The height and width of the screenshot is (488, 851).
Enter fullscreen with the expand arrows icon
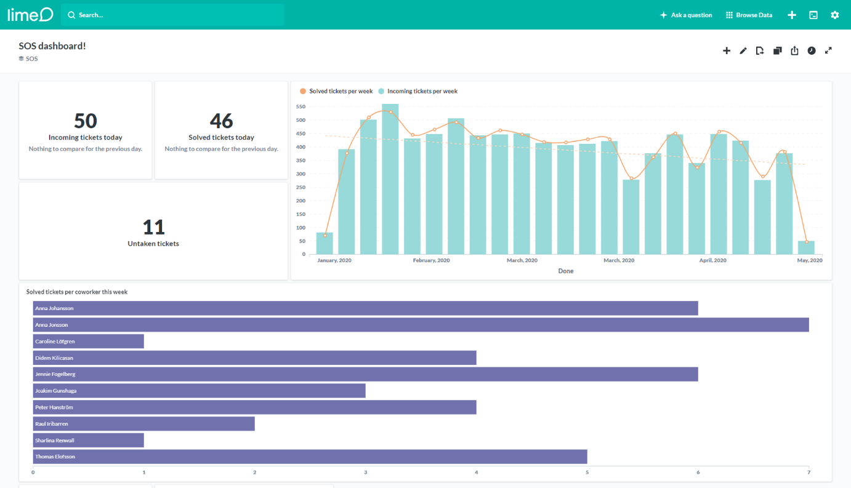828,51
